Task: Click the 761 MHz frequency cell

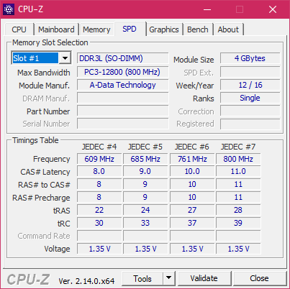Action: (192, 159)
